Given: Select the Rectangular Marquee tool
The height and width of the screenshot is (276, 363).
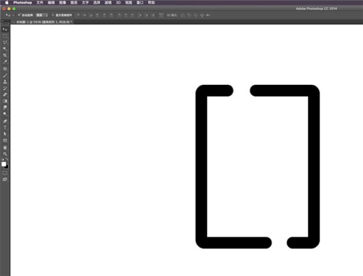Looking at the screenshot, I should pyautogui.click(x=5, y=36).
